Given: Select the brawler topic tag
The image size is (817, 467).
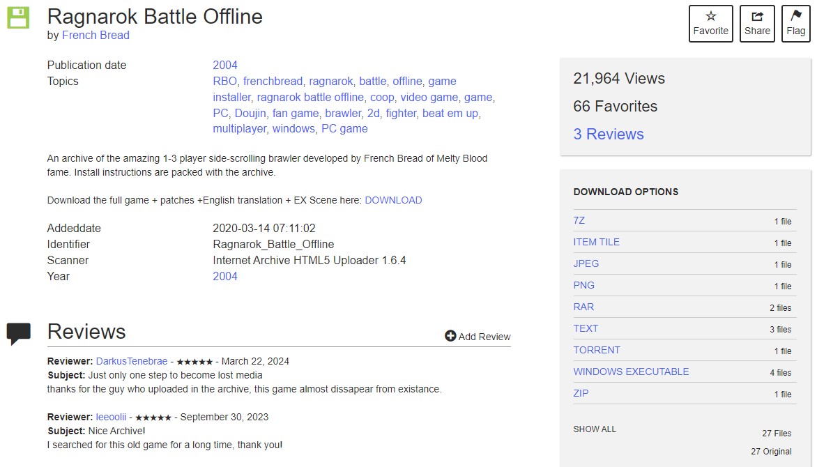Looking at the screenshot, I should [343, 113].
